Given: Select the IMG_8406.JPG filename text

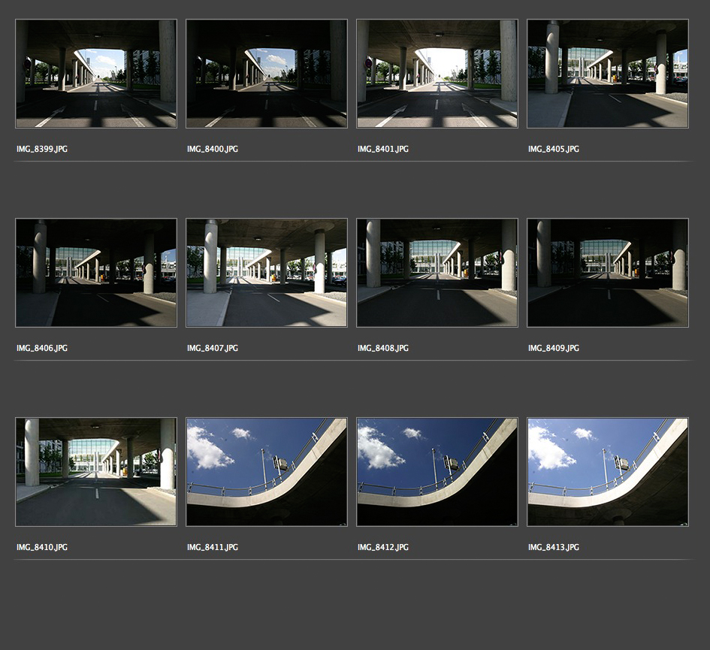Looking at the screenshot, I should (42, 349).
